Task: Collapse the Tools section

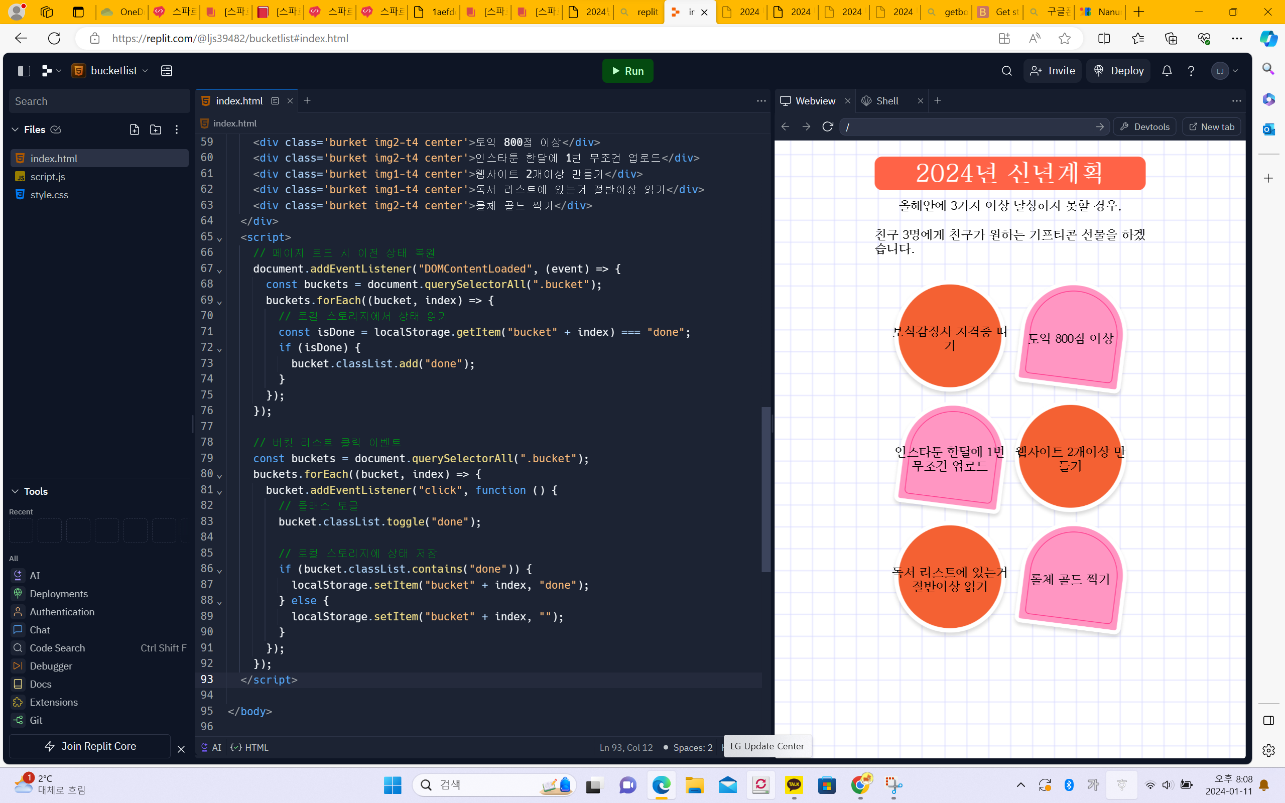Action: click(x=16, y=491)
